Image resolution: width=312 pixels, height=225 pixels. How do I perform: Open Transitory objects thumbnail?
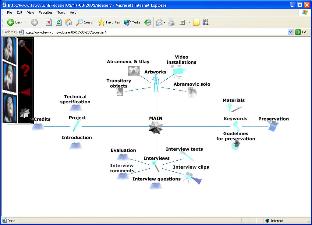click(120, 92)
